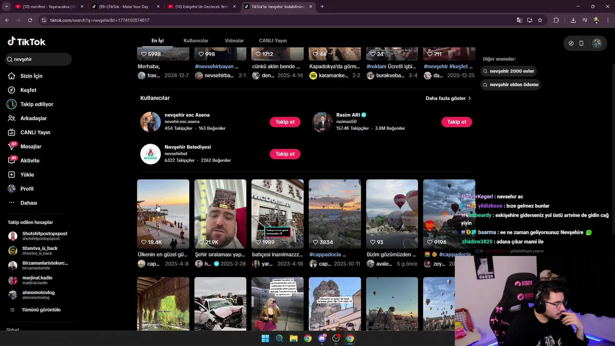Click the address bar URL
Image resolution: width=615 pixels, height=346 pixels.
(99, 20)
